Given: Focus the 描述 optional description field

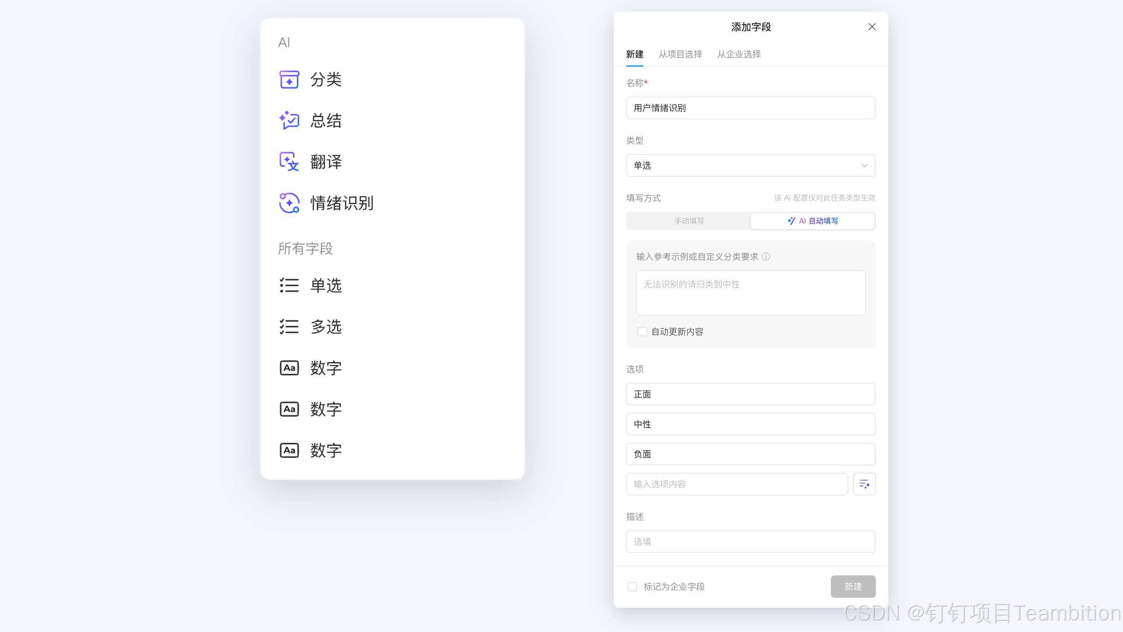Looking at the screenshot, I should (x=750, y=541).
